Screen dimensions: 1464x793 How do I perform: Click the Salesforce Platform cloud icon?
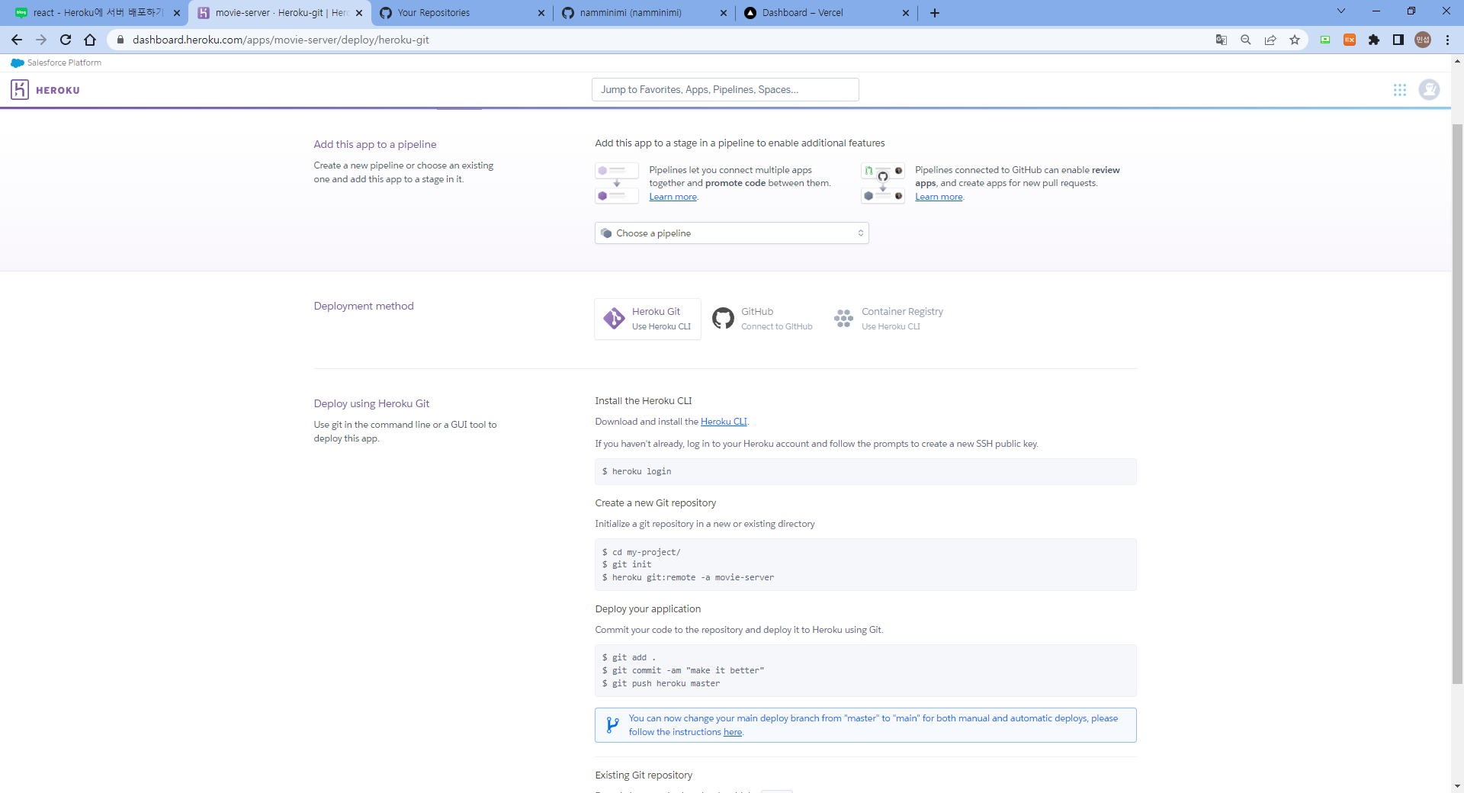18,63
